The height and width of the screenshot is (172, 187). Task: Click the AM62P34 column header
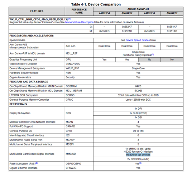pos(149,13)
